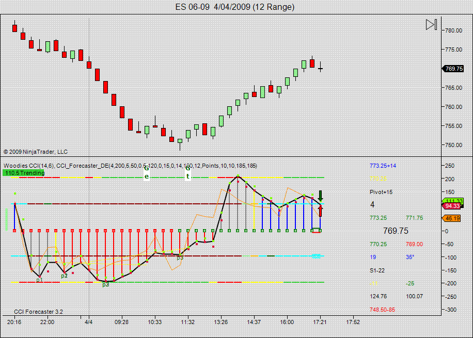
Task: Click the 780.00 price axis label
Action: [453, 30]
